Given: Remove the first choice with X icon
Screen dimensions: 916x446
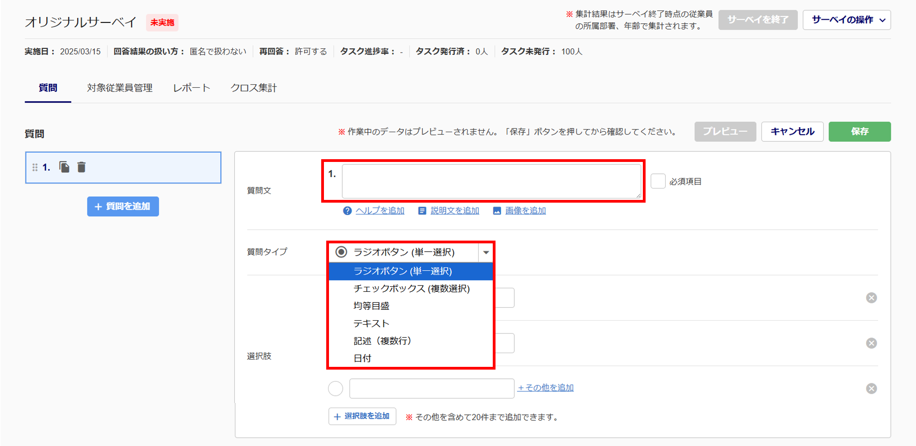Looking at the screenshot, I should (x=871, y=298).
